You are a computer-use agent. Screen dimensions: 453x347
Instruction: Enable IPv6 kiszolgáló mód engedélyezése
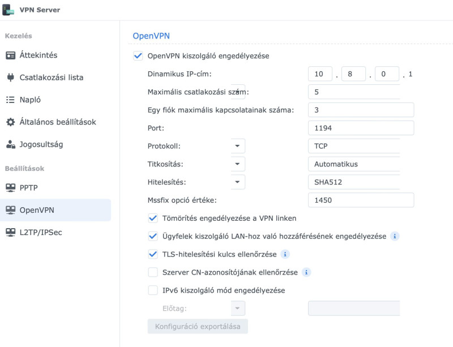pyautogui.click(x=153, y=290)
